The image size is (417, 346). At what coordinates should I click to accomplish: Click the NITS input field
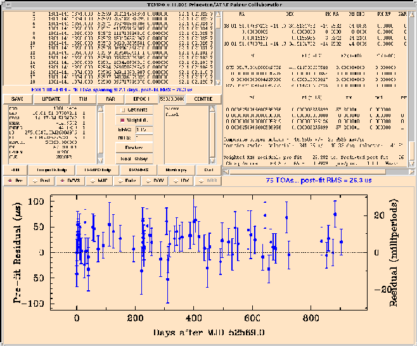click(144, 138)
